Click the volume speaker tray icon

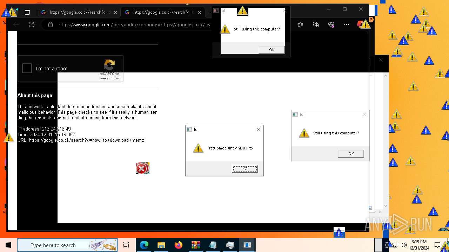point(403,245)
